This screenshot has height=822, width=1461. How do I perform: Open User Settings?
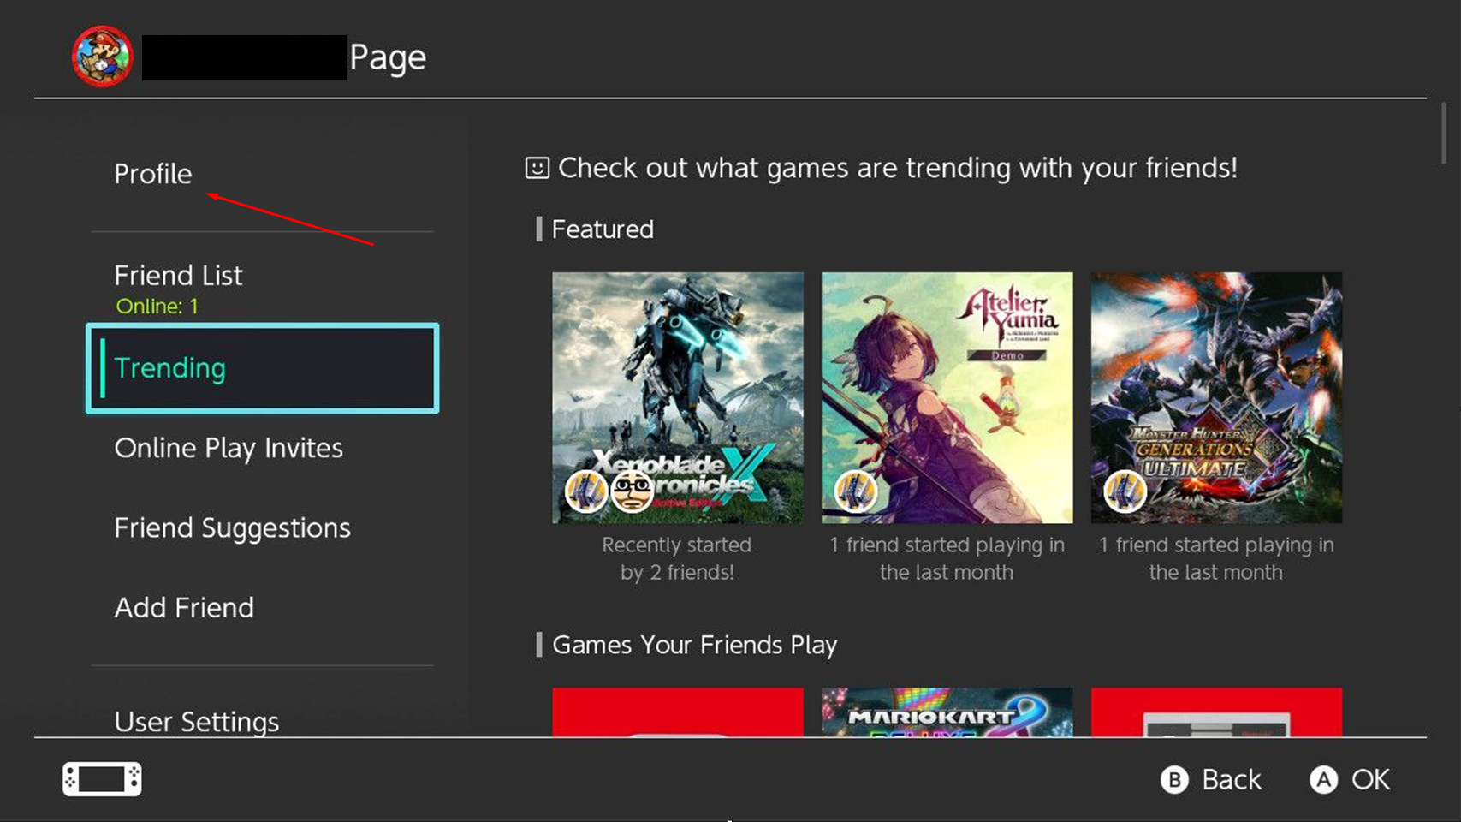(197, 721)
